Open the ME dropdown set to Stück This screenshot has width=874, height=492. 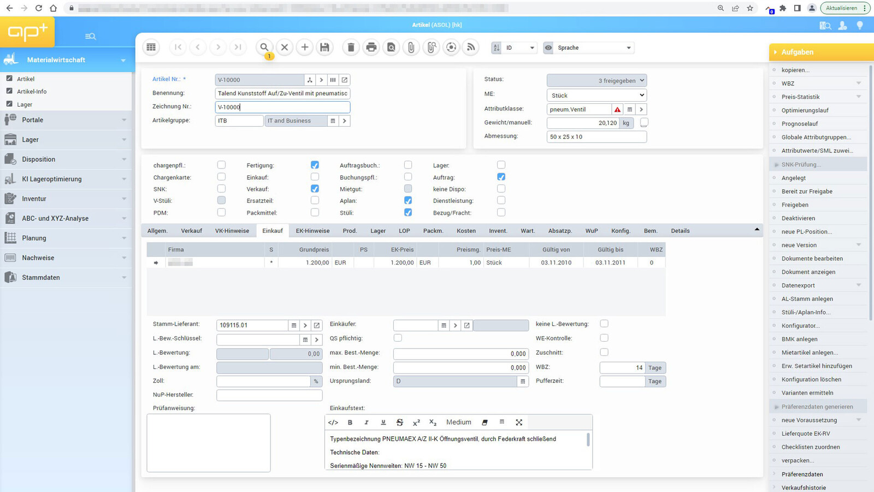pos(597,95)
